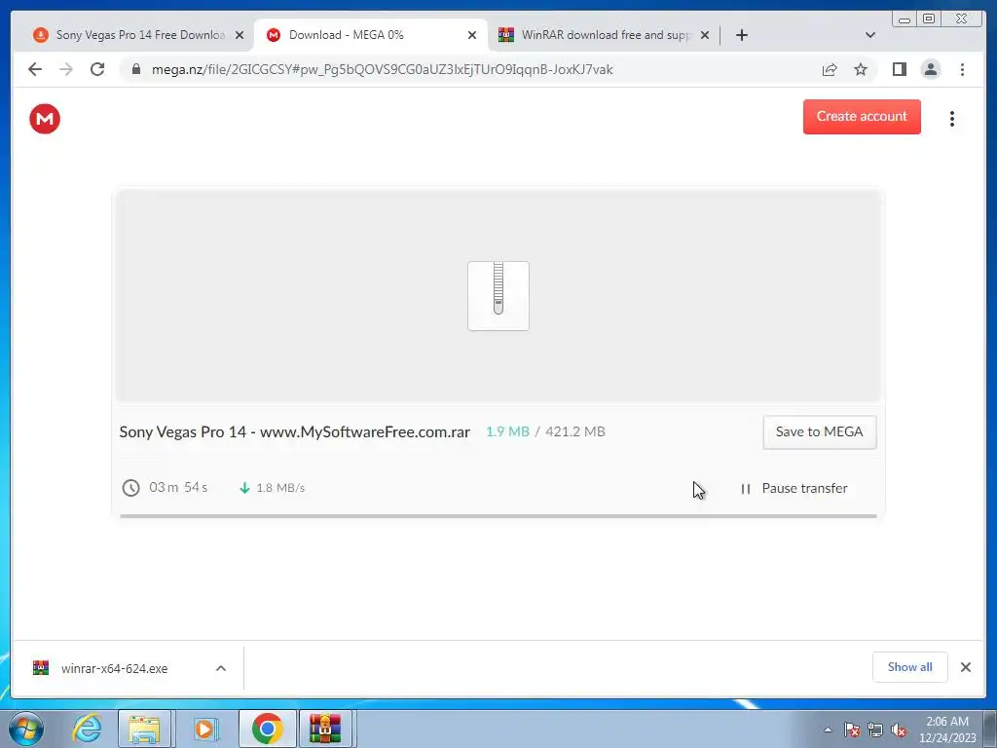
Task: Click the winrar-x64-624.exe file icon
Action: (x=41, y=668)
